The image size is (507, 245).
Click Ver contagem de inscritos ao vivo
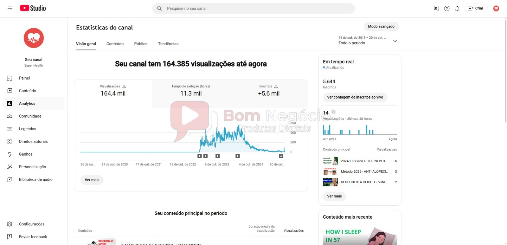pyautogui.click(x=355, y=97)
